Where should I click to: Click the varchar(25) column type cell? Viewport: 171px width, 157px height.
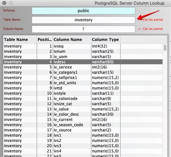coord(106,51)
